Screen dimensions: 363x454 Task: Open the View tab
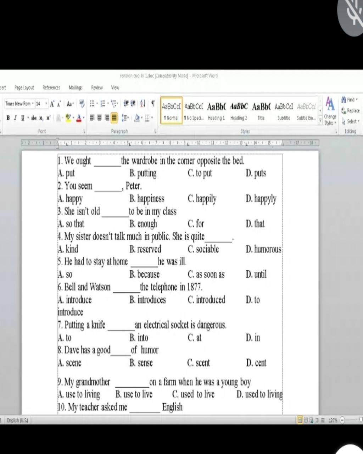coord(115,88)
